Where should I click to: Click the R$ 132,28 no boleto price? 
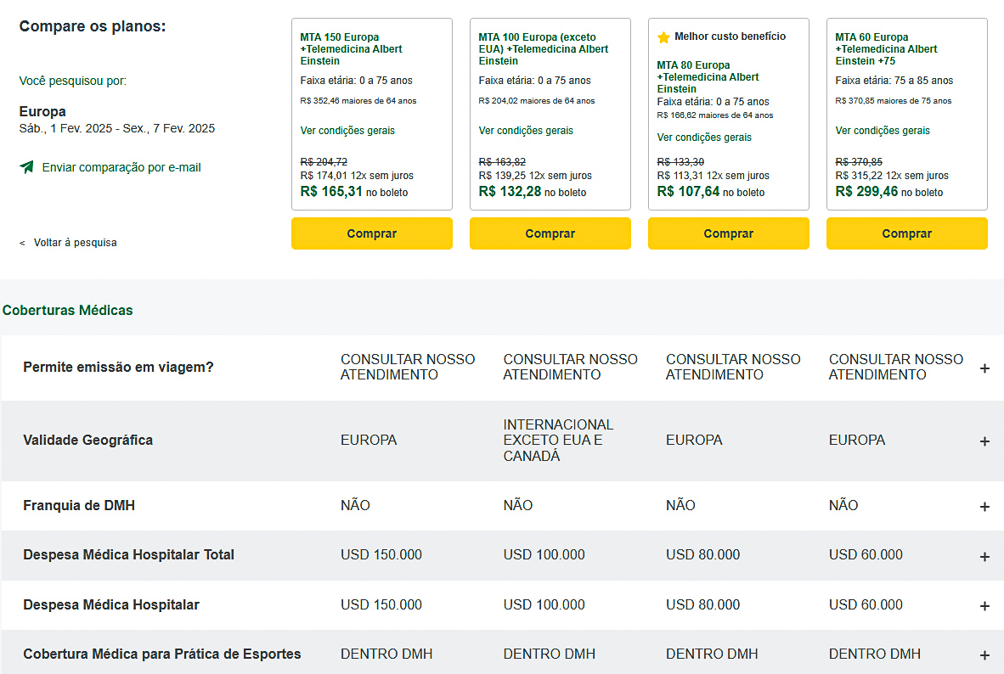click(x=532, y=191)
